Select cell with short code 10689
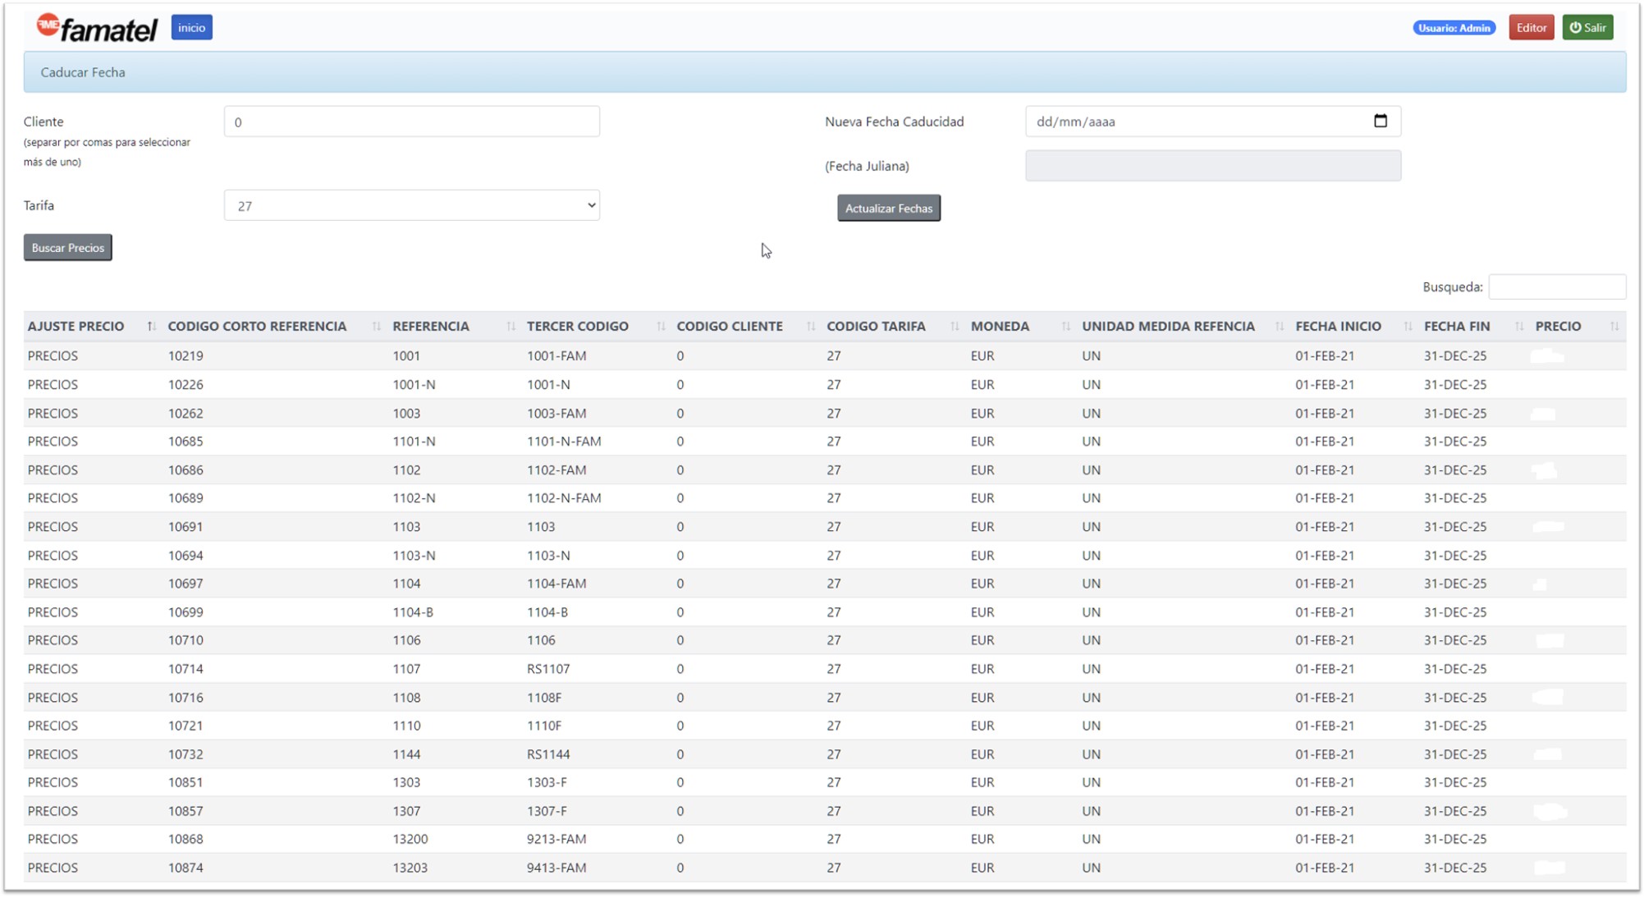Viewport: 1644px width, 898px height. 185,498
